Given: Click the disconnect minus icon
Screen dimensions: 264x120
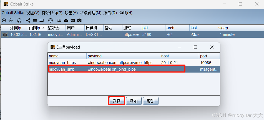Looking at the screenshot, I should click(11, 20).
